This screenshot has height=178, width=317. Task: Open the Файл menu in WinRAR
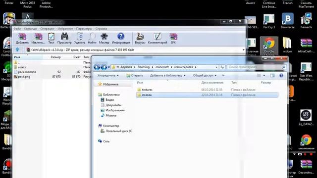click(x=17, y=29)
